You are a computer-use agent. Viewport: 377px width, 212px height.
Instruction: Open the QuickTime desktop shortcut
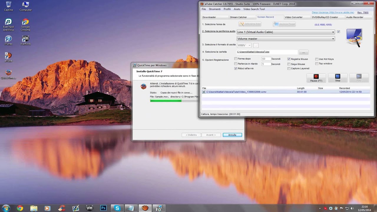[x=9, y=74]
